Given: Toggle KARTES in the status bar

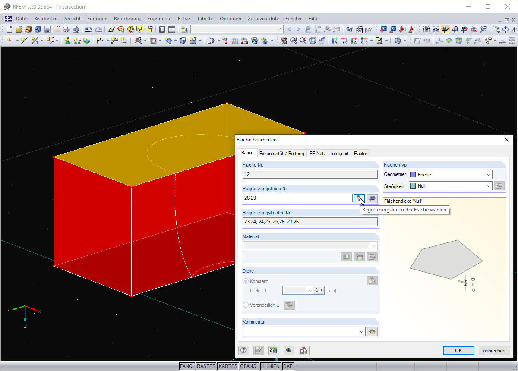Looking at the screenshot, I should click(228, 366).
